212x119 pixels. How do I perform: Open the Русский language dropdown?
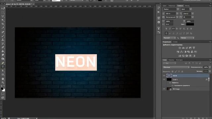[169, 38]
